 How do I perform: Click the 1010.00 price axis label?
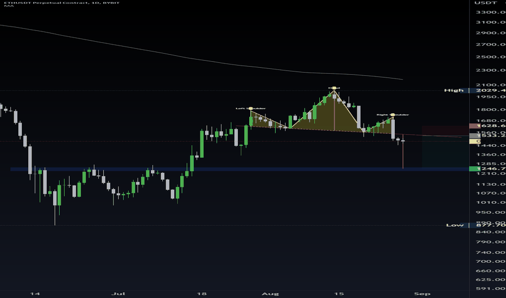click(490, 202)
